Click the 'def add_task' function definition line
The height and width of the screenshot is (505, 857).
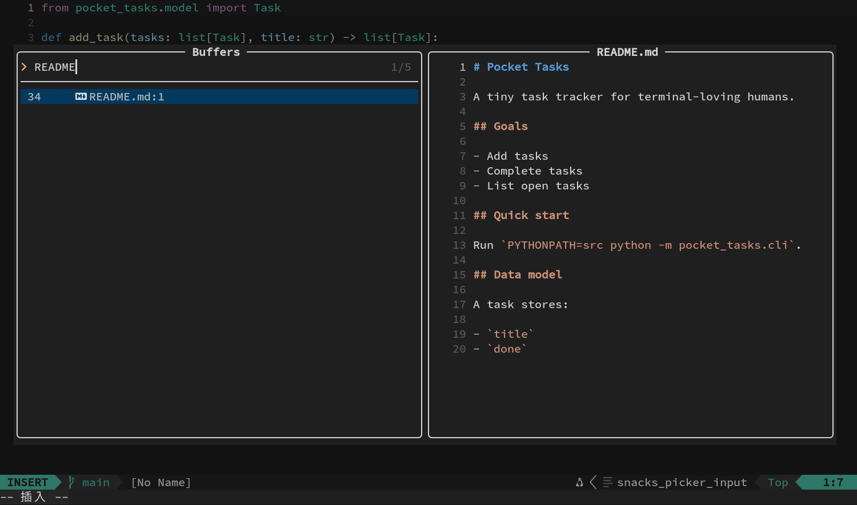click(240, 37)
